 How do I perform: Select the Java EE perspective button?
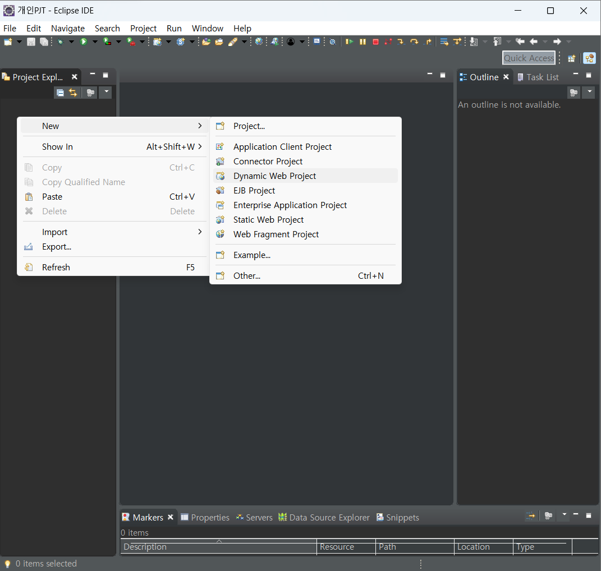590,58
